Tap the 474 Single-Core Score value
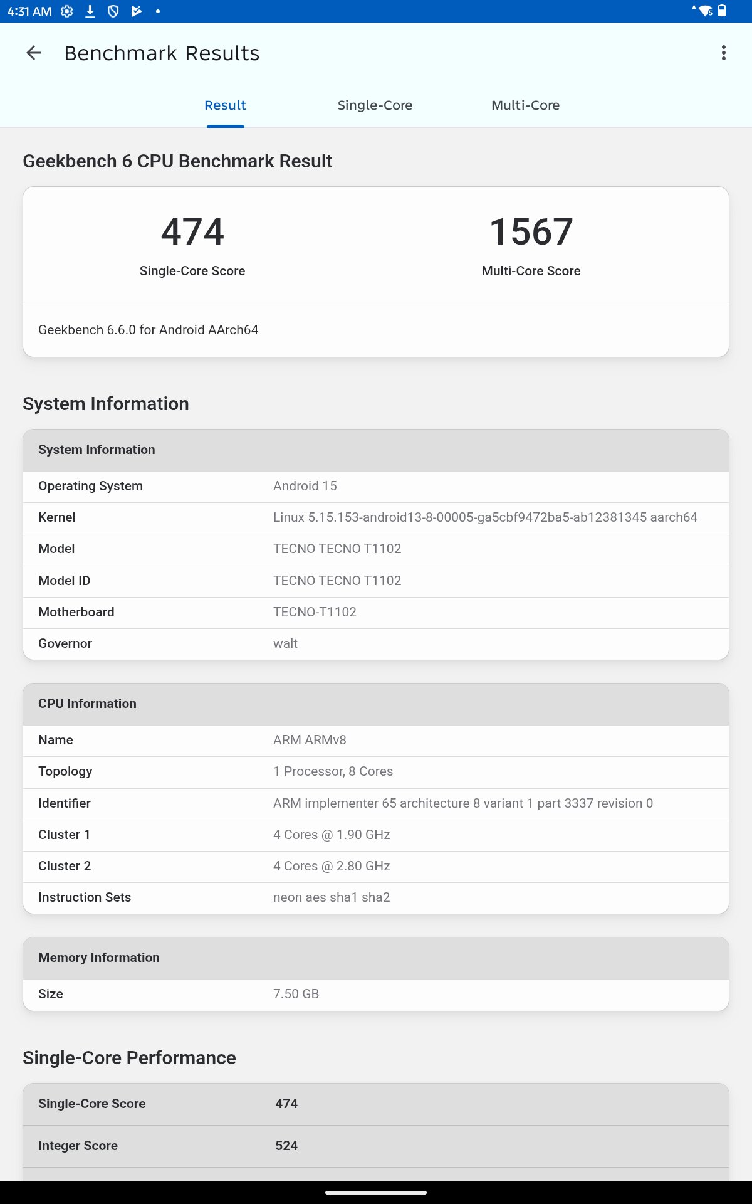The image size is (752, 1204). click(x=192, y=232)
